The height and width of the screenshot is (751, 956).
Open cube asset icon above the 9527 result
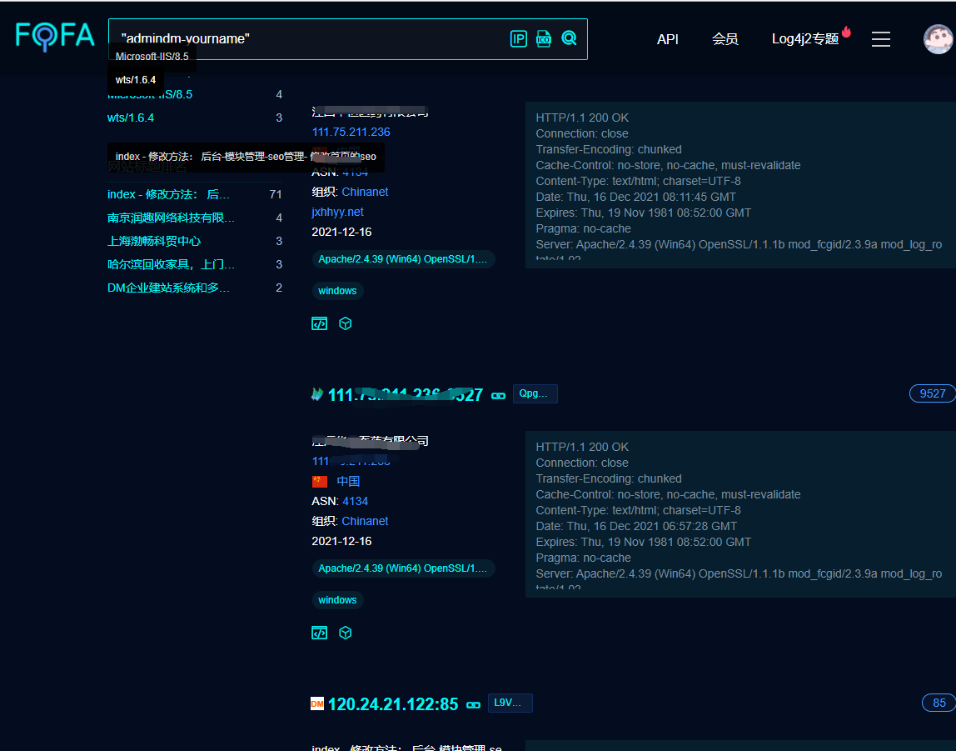(x=345, y=323)
